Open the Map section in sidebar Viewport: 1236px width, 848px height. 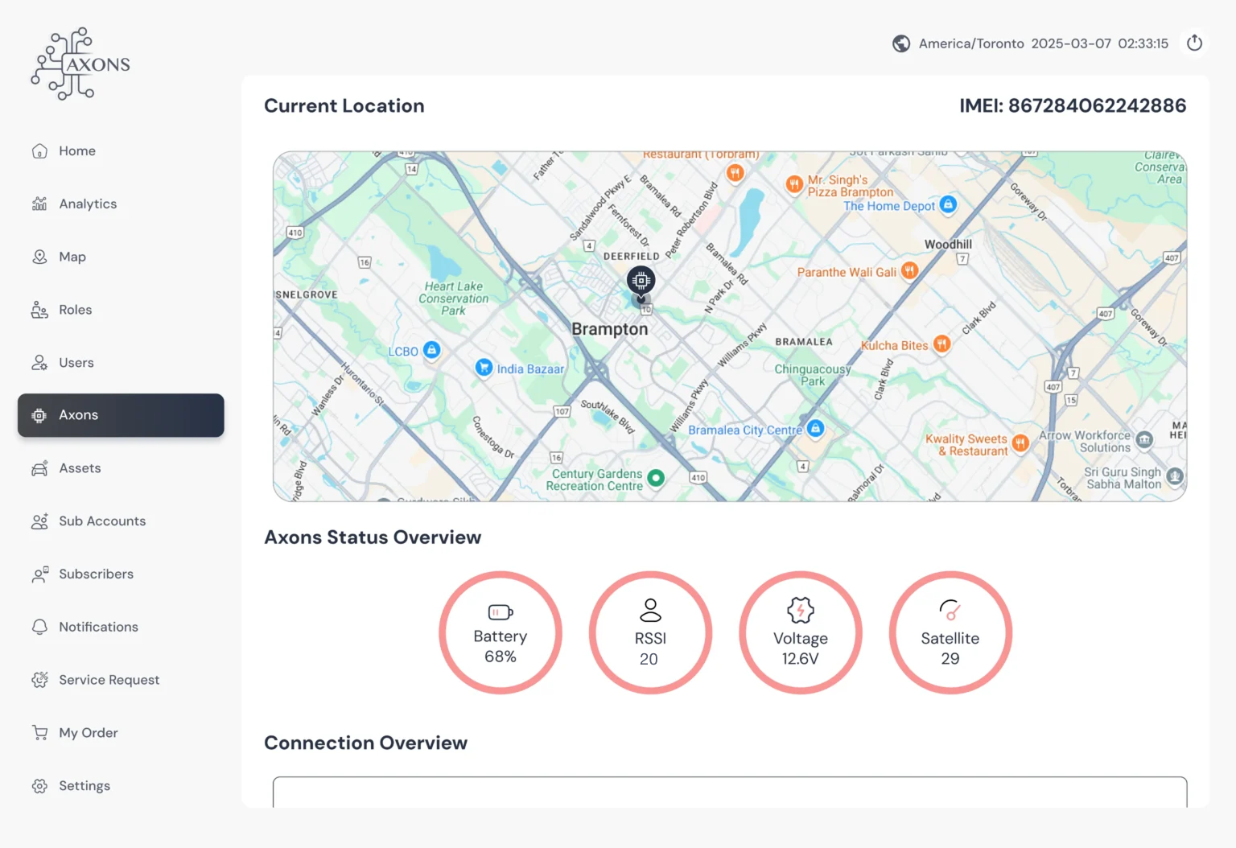click(x=72, y=257)
